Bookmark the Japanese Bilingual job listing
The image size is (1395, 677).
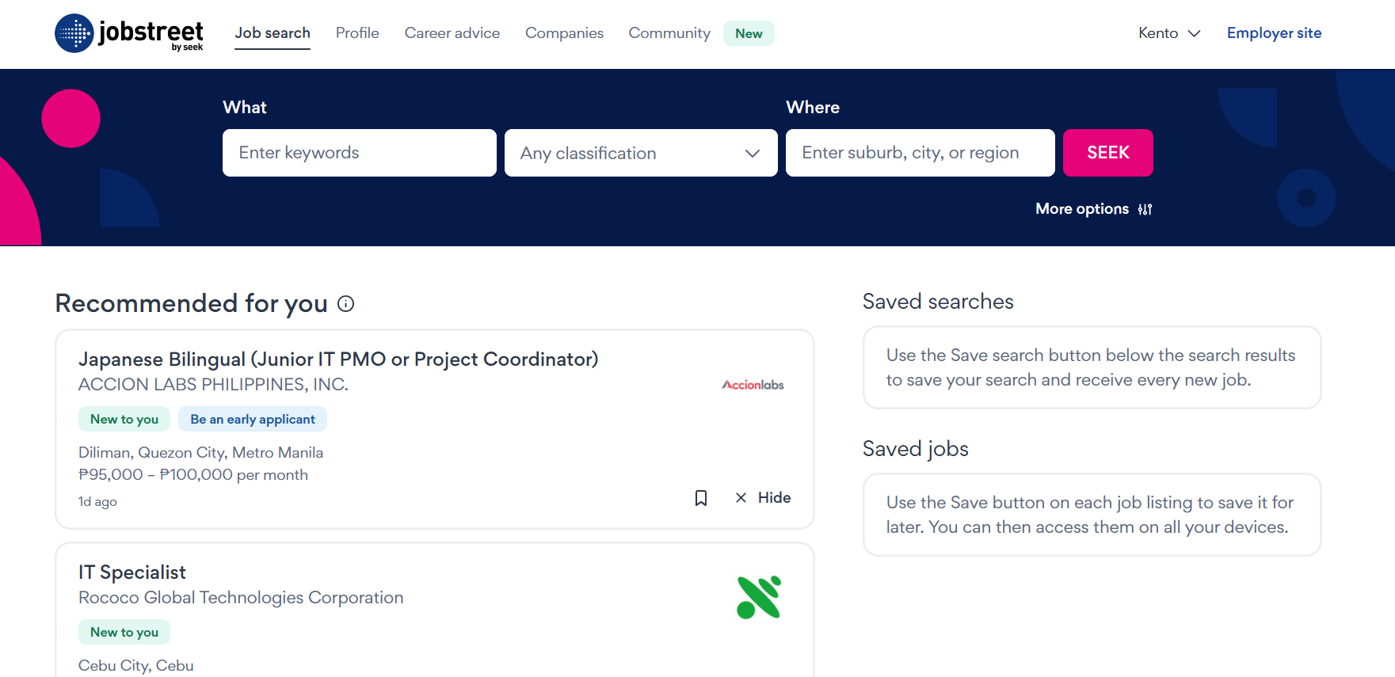click(701, 498)
